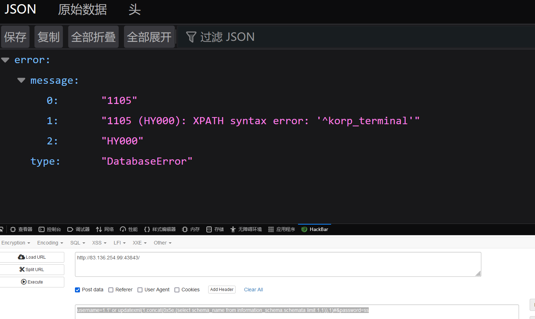
Task: Click the Clear All link
Action: point(253,290)
